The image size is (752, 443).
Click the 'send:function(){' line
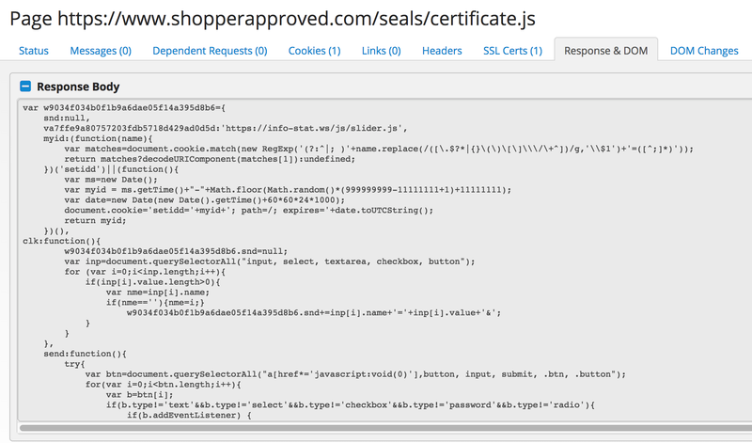tap(85, 354)
